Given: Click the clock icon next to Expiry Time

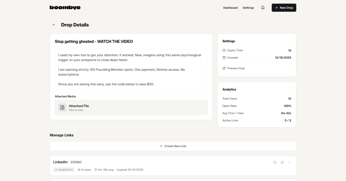Looking at the screenshot, I should tap(224, 50).
